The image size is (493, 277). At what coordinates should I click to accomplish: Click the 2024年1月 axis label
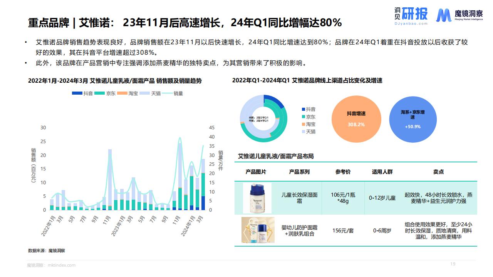point(188,226)
